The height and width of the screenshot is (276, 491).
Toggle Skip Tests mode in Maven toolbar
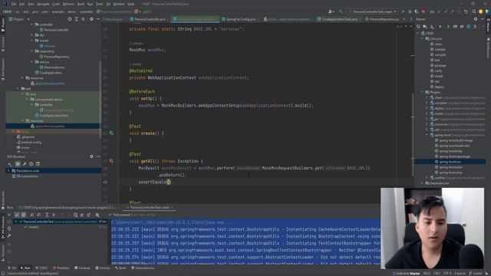tap(469, 27)
